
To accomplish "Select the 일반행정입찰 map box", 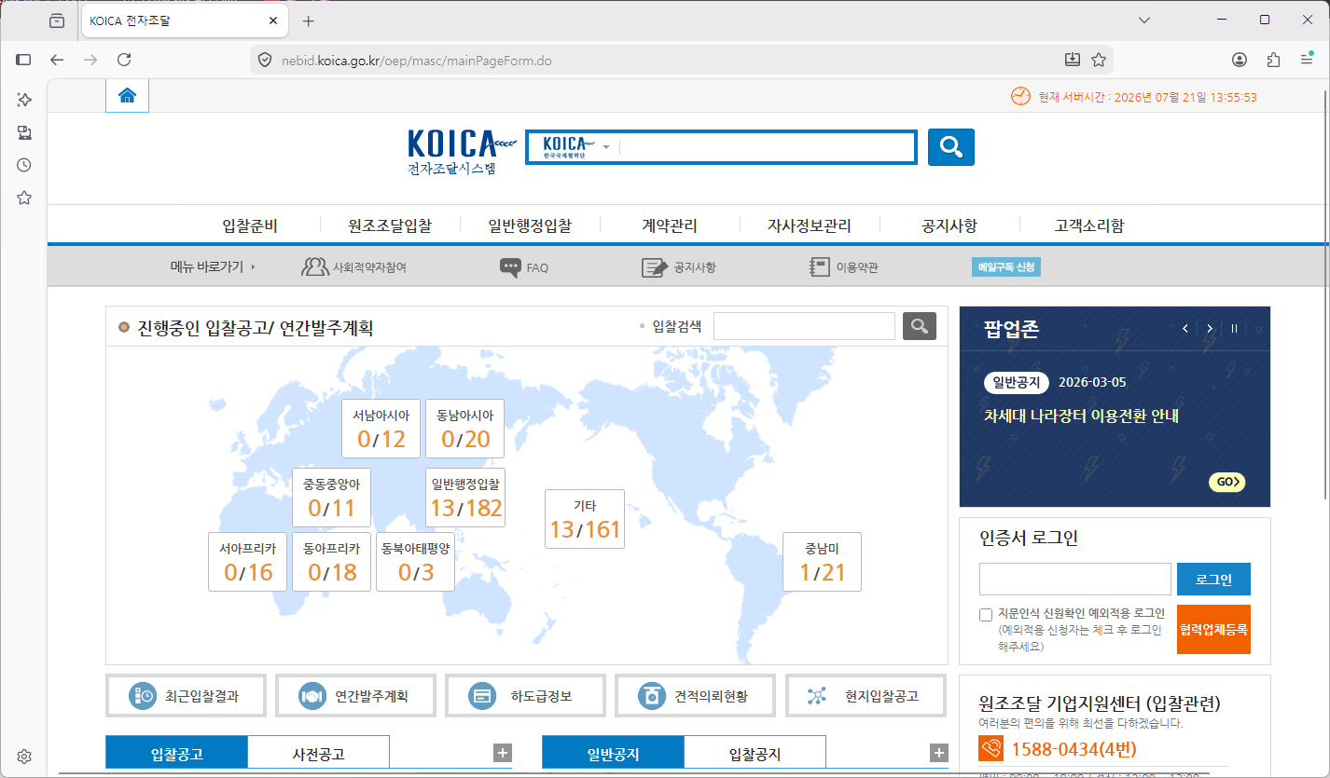I will 465,498.
